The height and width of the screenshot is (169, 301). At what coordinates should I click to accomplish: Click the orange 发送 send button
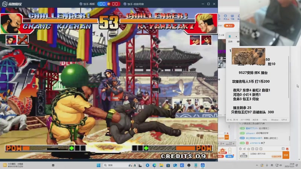coord(286,155)
